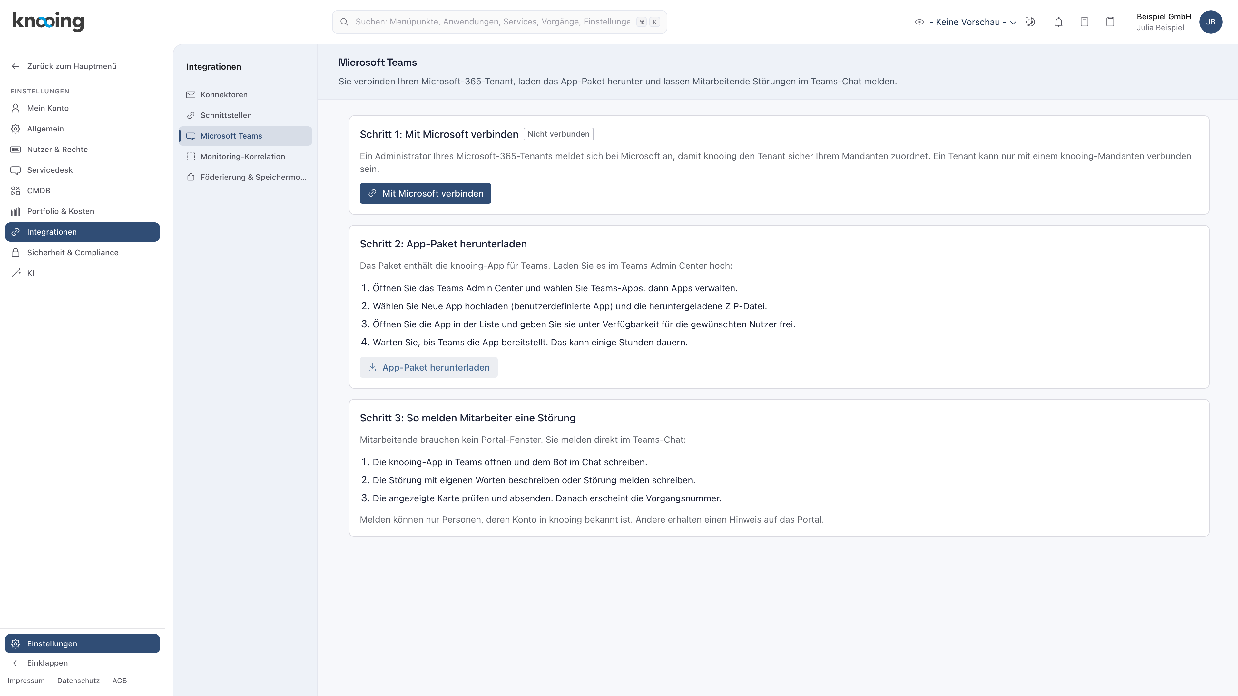Open Mein Konto settings
The width and height of the screenshot is (1238, 696).
pyautogui.click(x=82, y=108)
